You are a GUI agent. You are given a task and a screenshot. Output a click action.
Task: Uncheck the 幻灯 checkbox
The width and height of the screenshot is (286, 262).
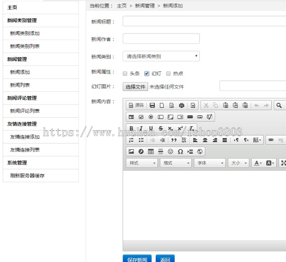click(x=147, y=74)
